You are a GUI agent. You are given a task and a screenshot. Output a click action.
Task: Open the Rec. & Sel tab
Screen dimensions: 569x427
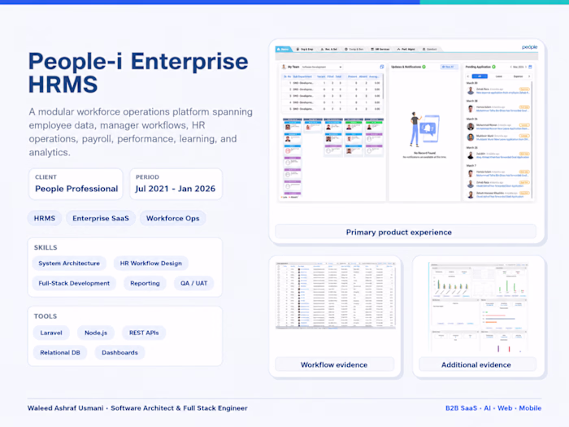point(329,49)
